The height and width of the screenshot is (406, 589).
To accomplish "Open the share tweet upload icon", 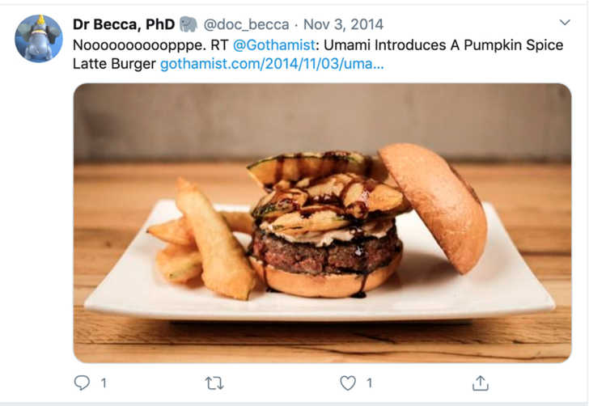I will 481,383.
